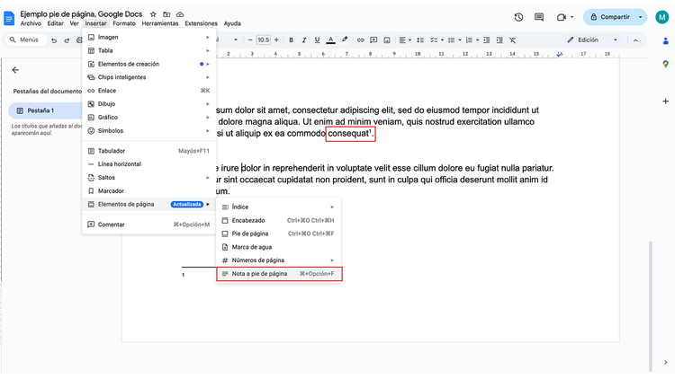This screenshot has width=675, height=379.
Task: Open checklist dropdown
Action: point(436,40)
